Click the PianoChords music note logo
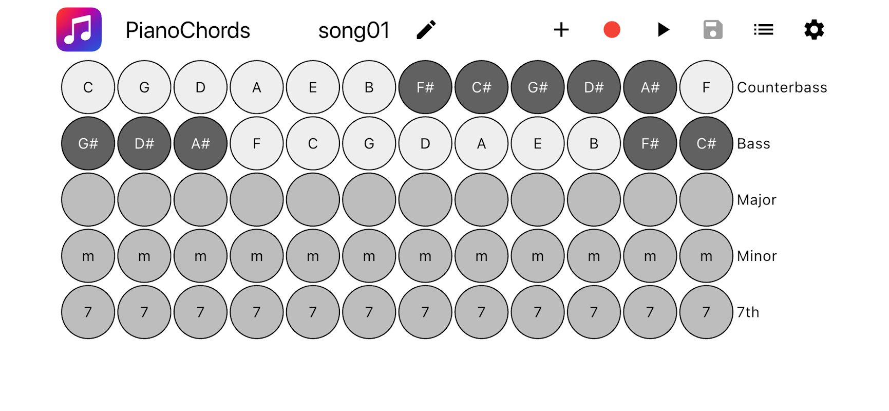This screenshot has width=889, height=411. (79, 30)
